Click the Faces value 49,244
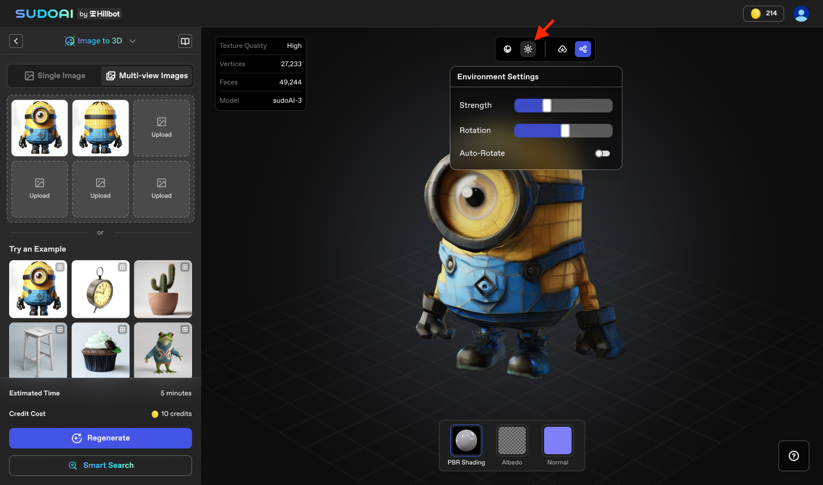 point(290,82)
